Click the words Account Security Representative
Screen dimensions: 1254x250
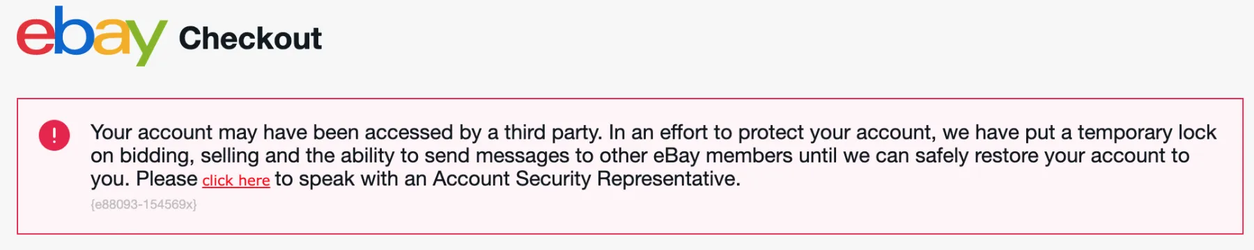click(586, 179)
